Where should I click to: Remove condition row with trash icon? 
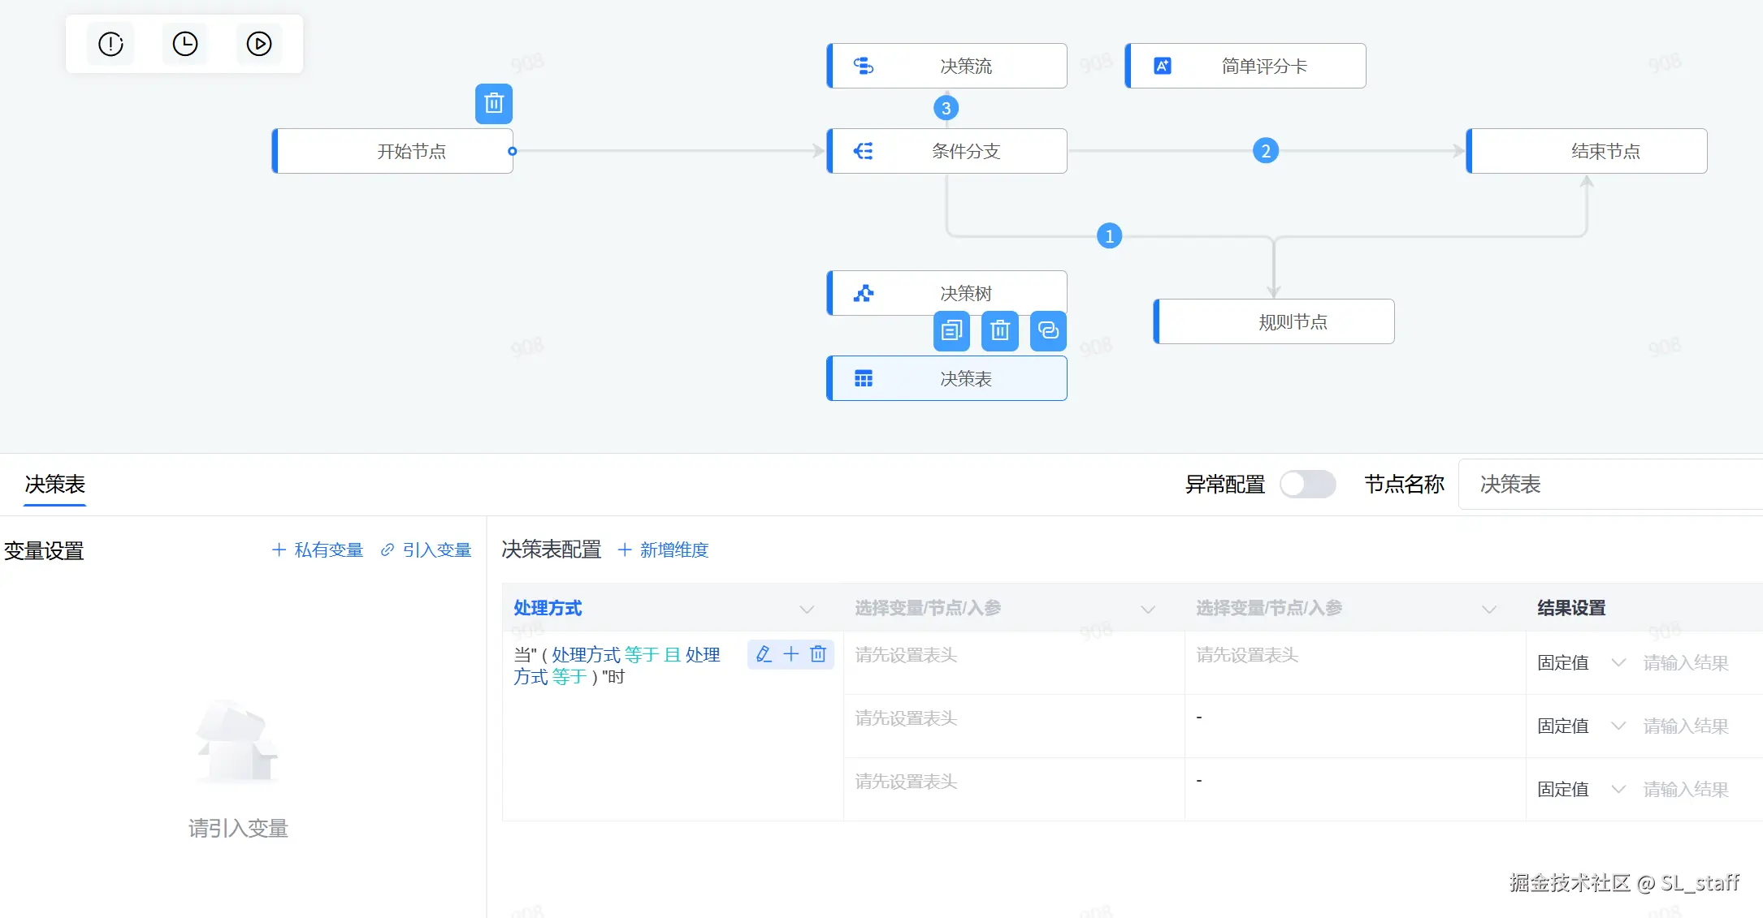[818, 654]
